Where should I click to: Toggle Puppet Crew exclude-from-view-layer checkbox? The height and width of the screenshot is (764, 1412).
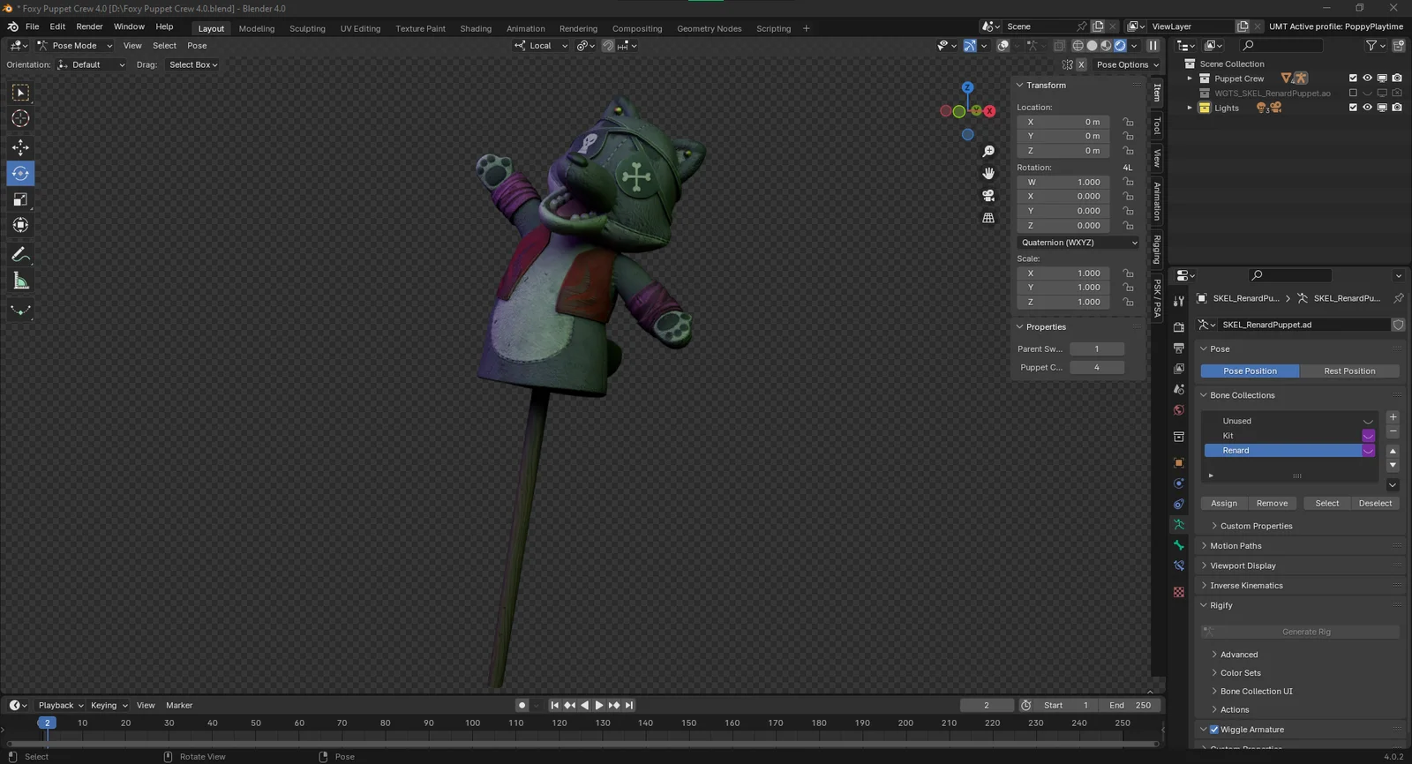click(x=1353, y=79)
